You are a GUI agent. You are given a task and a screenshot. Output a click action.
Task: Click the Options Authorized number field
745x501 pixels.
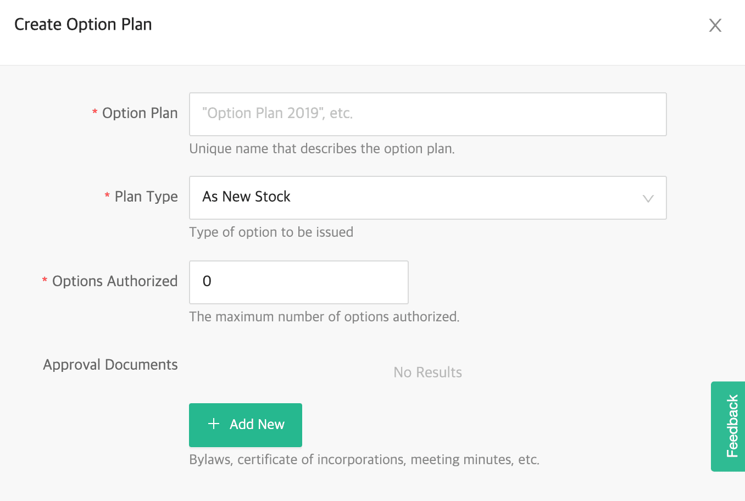298,282
